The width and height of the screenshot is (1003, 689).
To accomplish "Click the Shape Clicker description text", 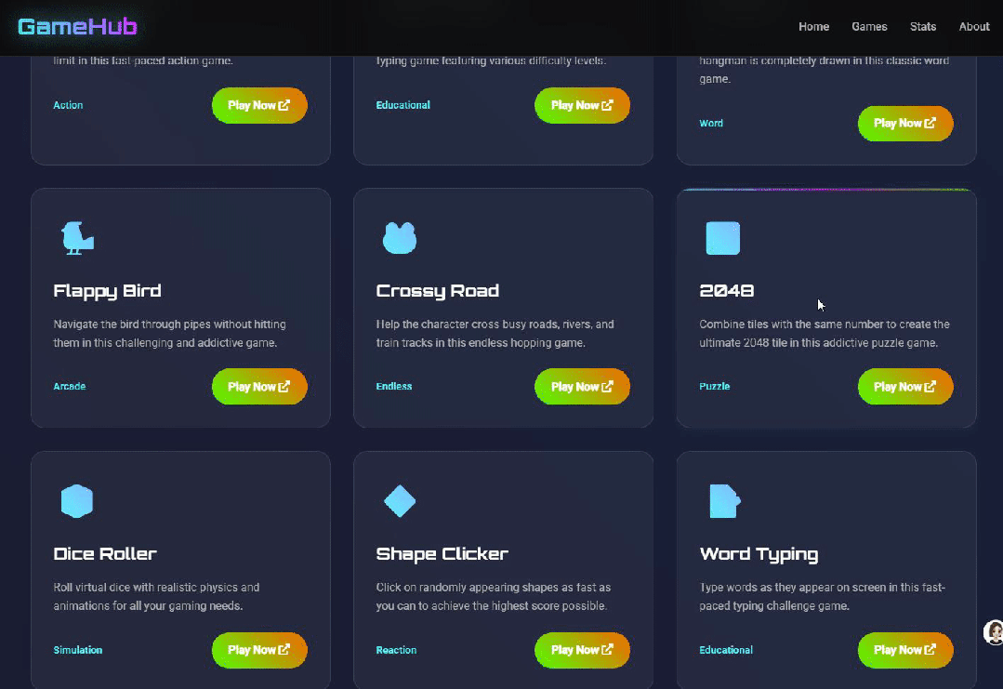I will 494,596.
